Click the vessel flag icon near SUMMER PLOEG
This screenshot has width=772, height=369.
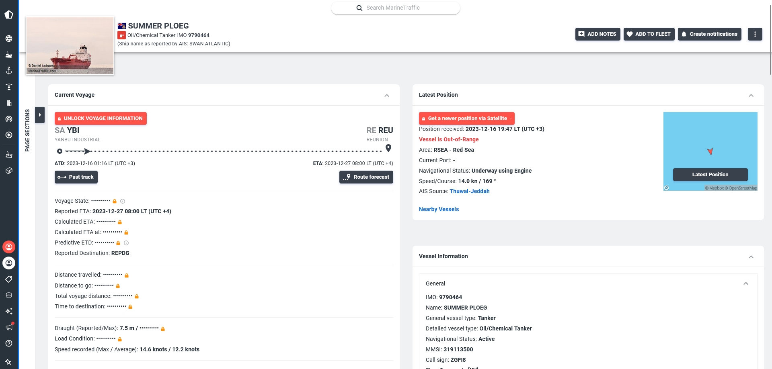click(x=122, y=26)
